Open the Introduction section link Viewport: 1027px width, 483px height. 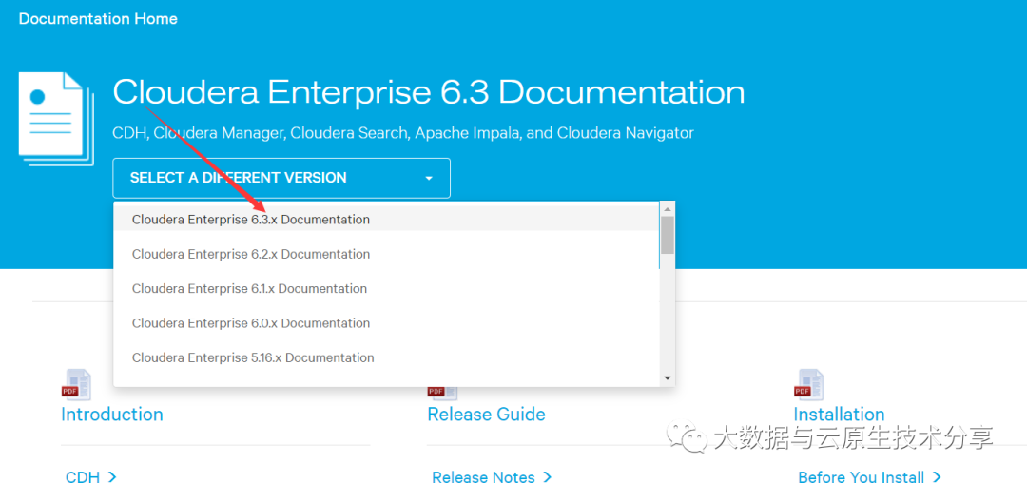(112, 415)
